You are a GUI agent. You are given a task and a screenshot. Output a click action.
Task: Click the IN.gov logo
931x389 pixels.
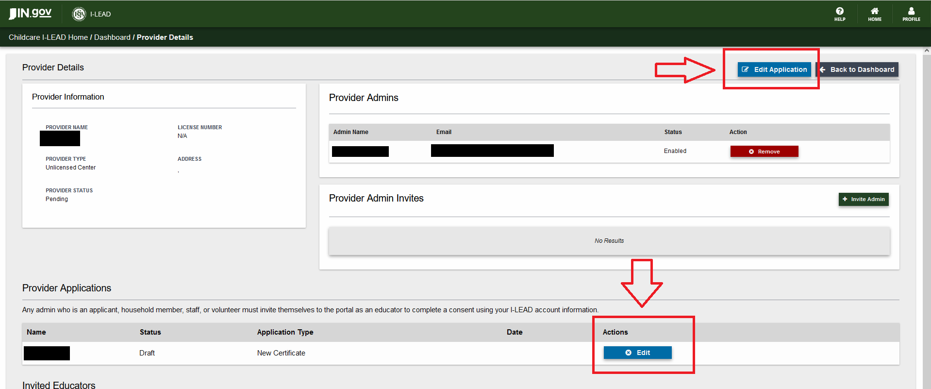tap(31, 14)
